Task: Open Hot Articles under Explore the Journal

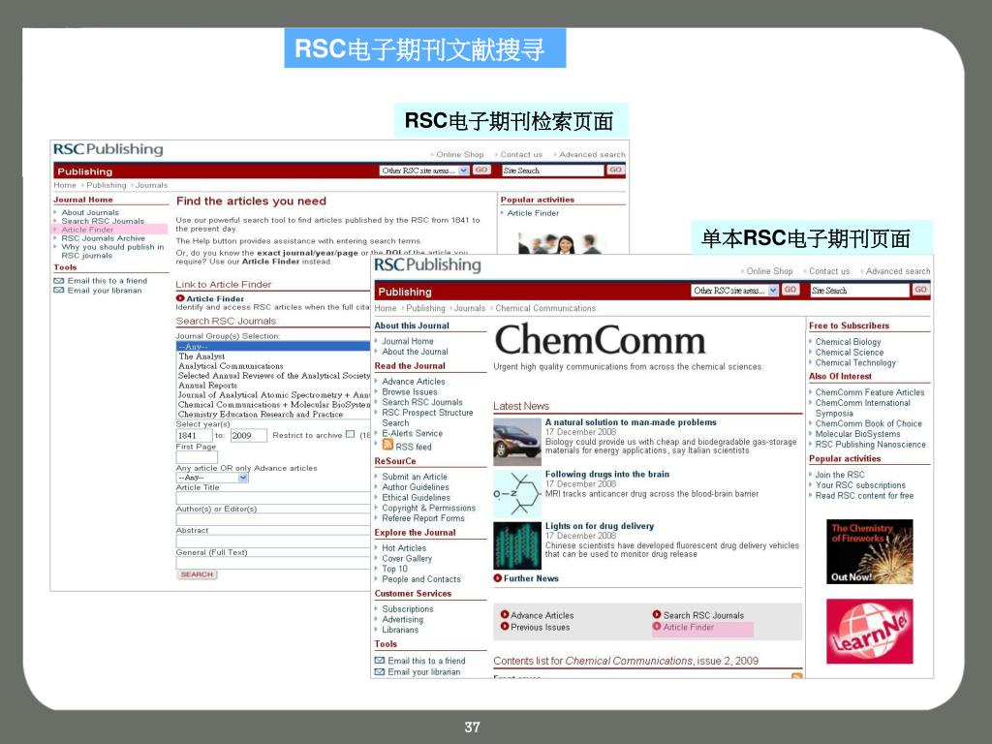Action: (x=404, y=548)
